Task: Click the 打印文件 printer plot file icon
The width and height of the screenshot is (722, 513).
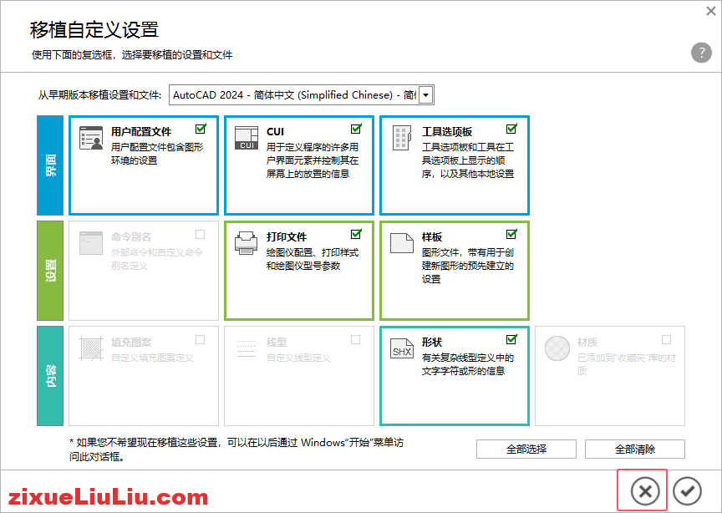Action: tap(246, 245)
